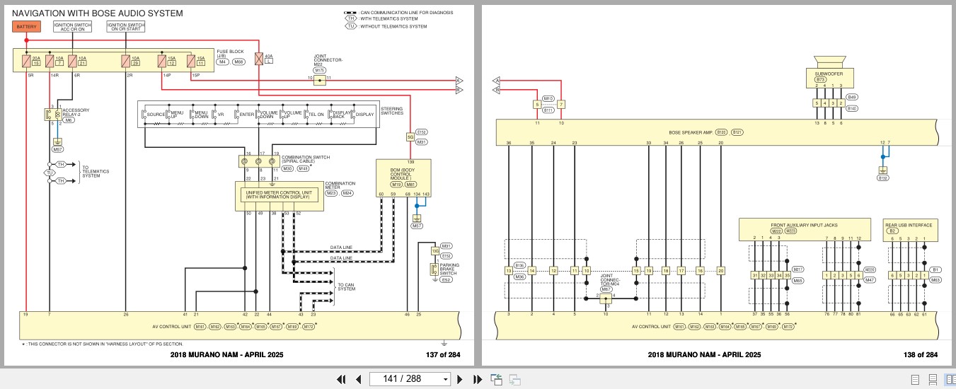Select the two-page facing view

(950, 380)
